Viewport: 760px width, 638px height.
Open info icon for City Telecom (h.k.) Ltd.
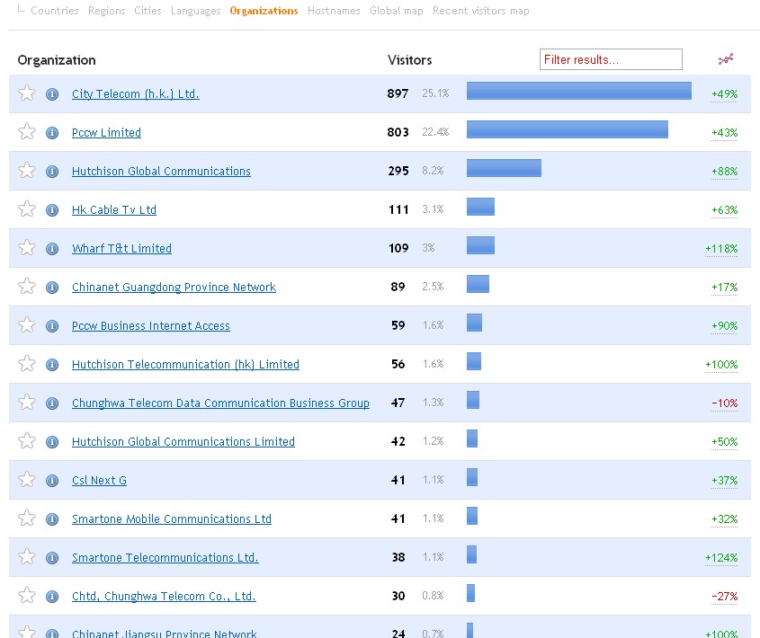tap(52, 94)
